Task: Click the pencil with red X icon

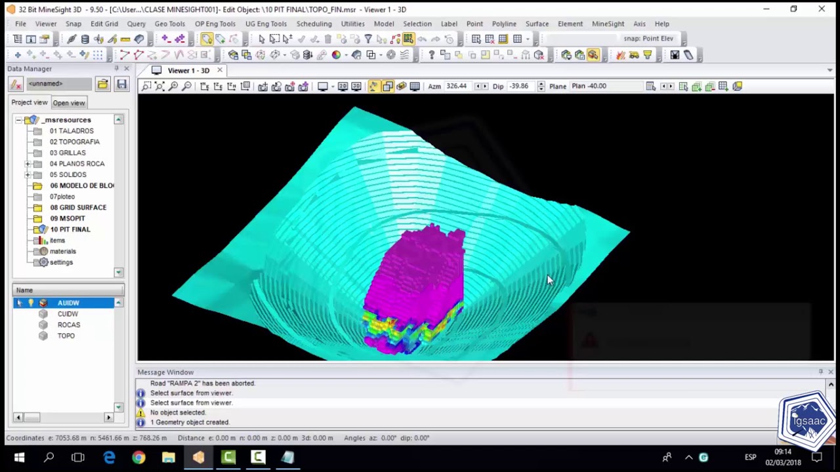Action: coord(16,84)
